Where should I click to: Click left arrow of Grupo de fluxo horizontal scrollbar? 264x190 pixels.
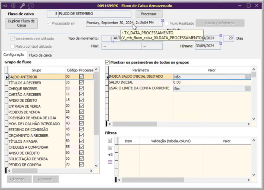(x=9, y=171)
